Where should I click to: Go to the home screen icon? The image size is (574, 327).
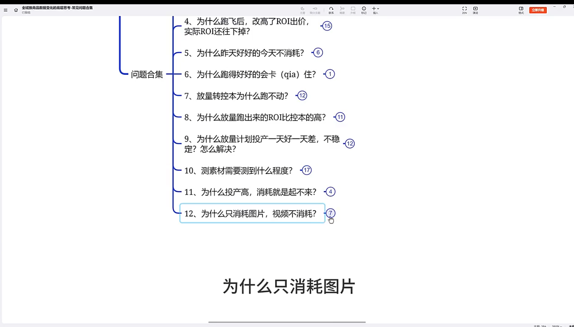click(x=16, y=10)
